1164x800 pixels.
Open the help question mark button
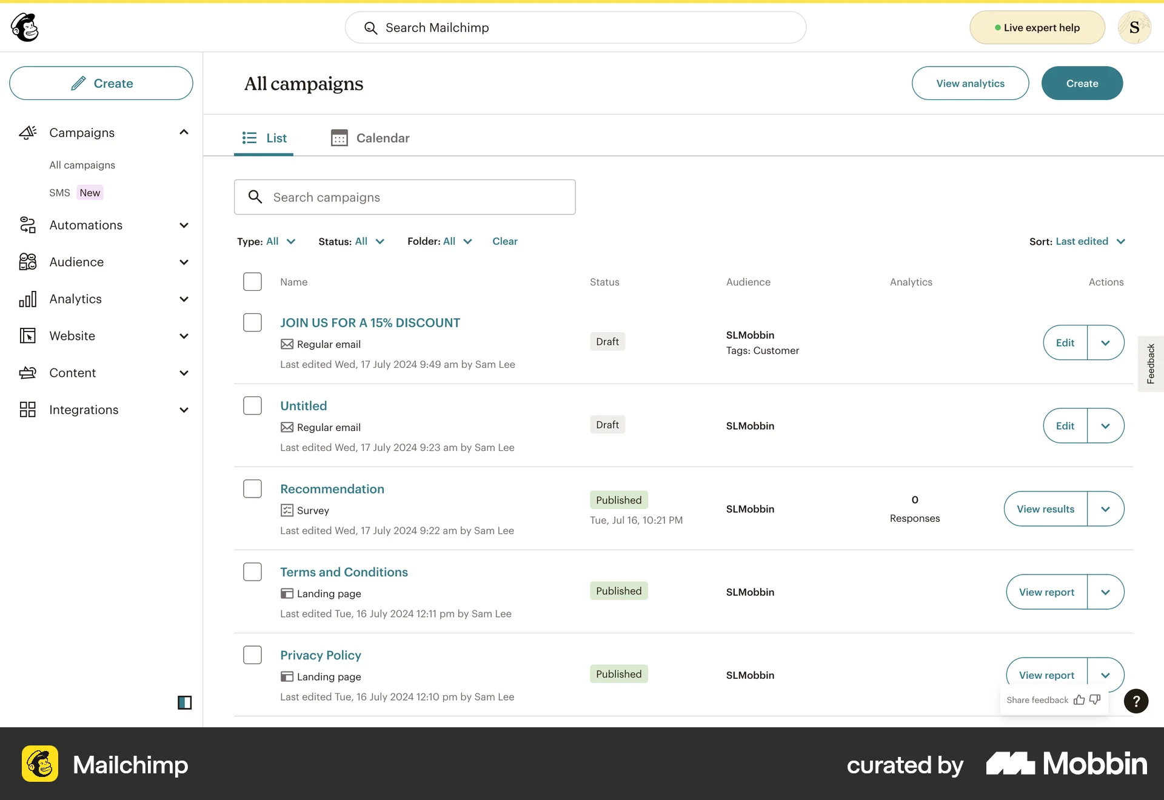1136,701
